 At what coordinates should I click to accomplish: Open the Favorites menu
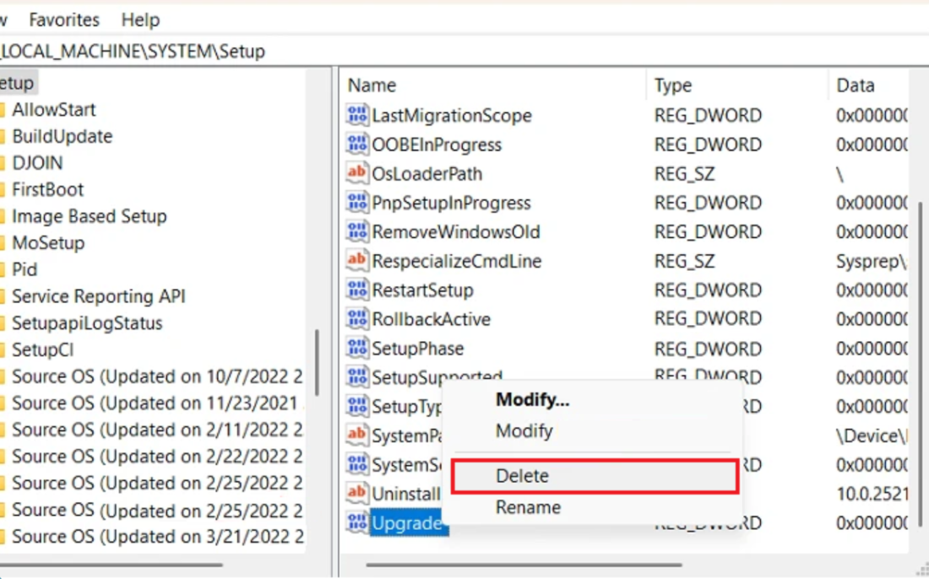click(x=63, y=19)
